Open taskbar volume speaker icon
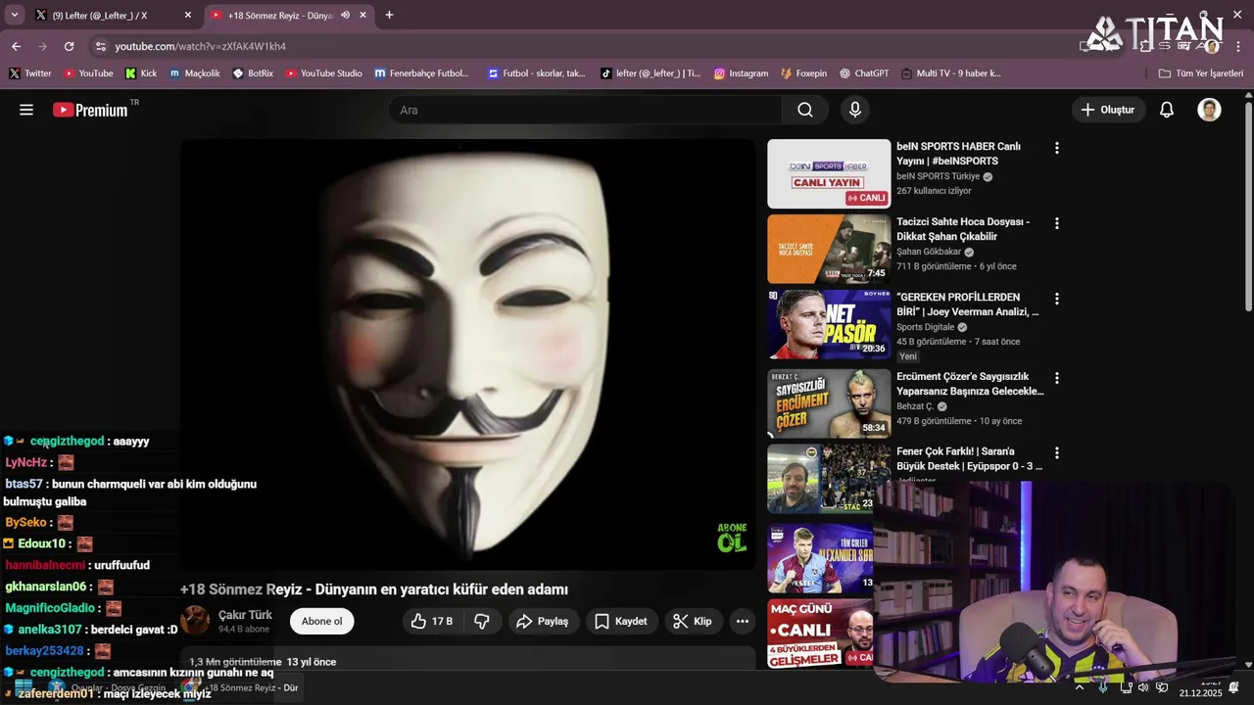 pos(1143,687)
